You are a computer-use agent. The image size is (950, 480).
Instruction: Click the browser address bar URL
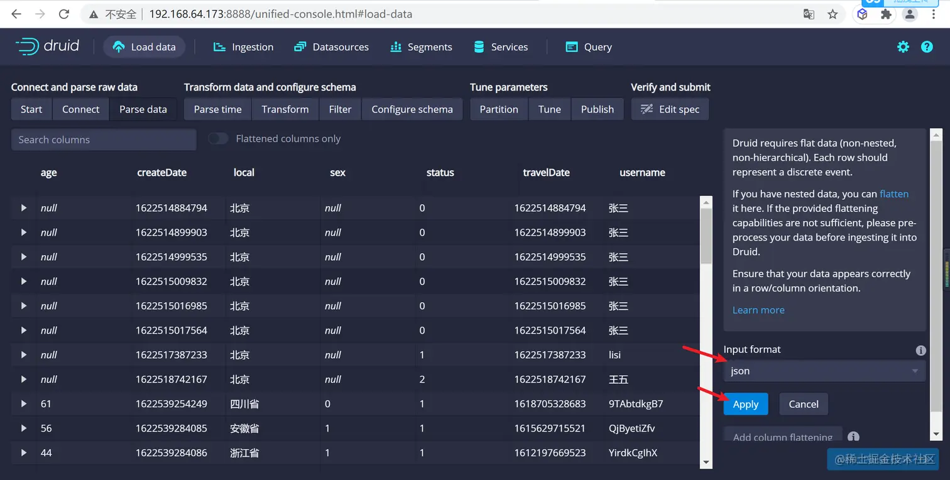(280, 14)
